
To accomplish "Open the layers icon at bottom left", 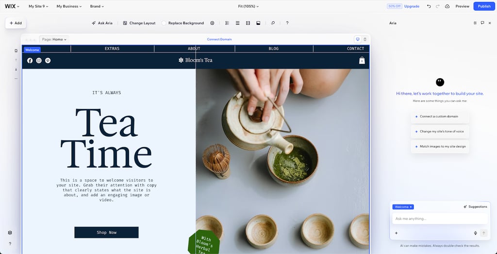I will coord(10,233).
